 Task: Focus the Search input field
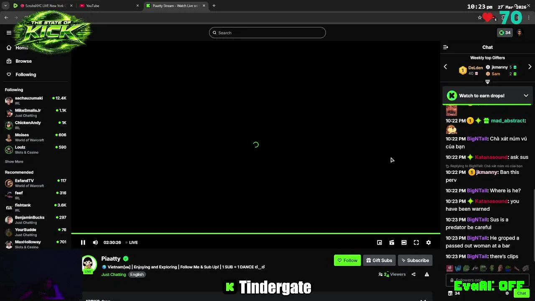[267, 33]
